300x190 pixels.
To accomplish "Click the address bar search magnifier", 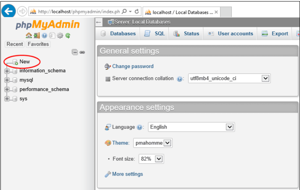I will [124, 12].
